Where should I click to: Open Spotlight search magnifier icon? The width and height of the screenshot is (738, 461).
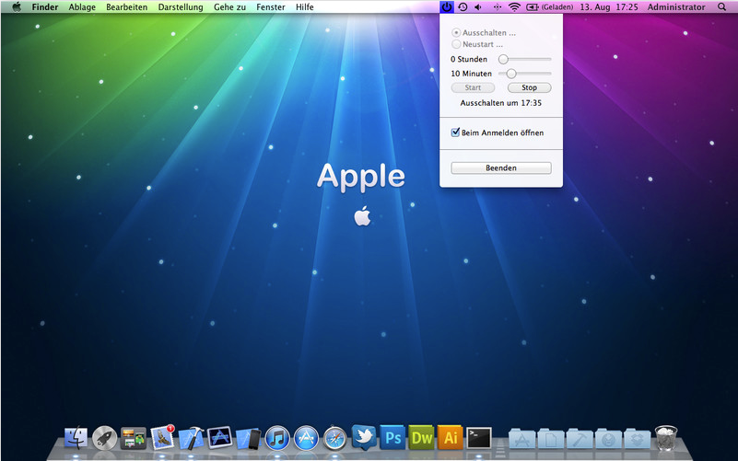click(x=721, y=7)
